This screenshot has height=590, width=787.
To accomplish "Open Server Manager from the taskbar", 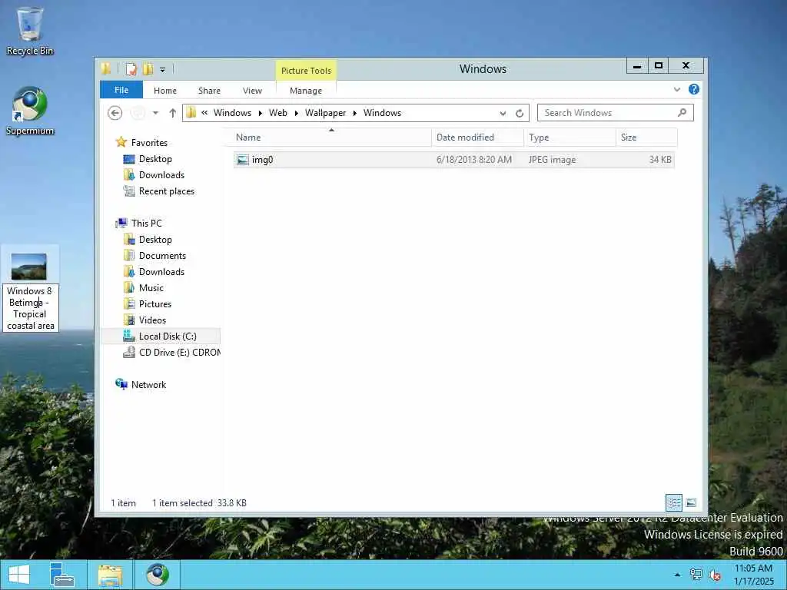I will click(x=62, y=575).
